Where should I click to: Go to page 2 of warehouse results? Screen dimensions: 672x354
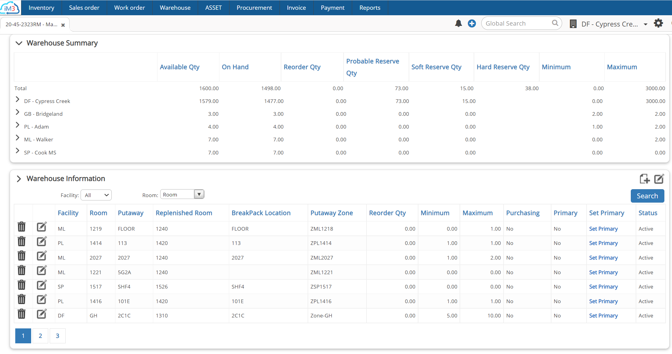point(40,335)
